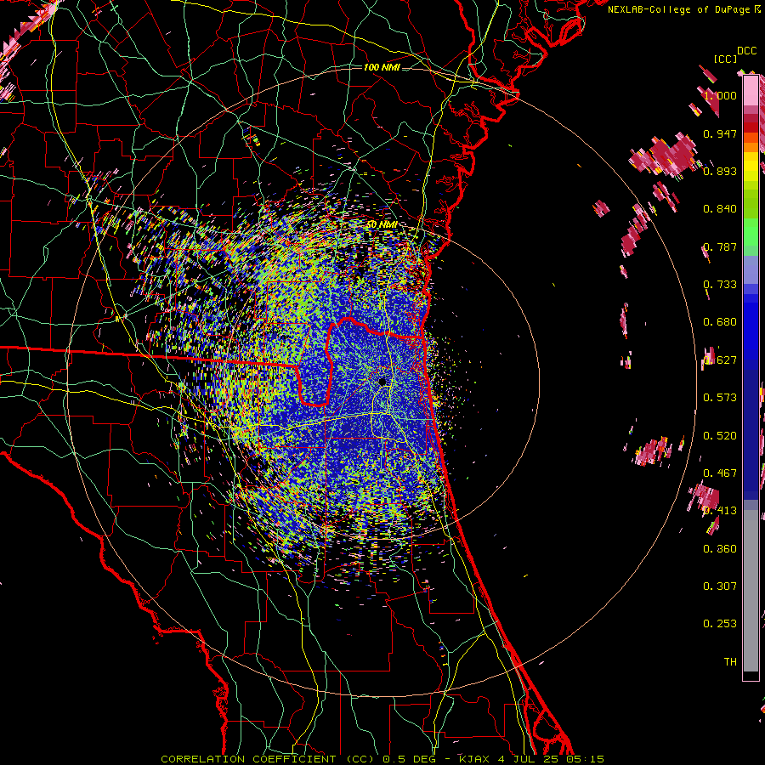Pick the gray color bar segment
The height and width of the screenshot is (765, 765).
pos(751,591)
